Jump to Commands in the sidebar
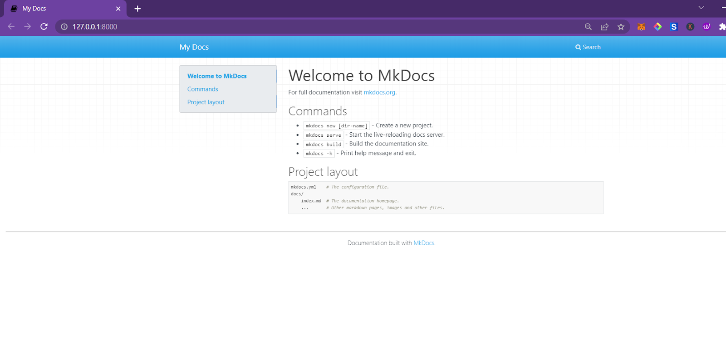This screenshot has width=726, height=357. point(202,89)
